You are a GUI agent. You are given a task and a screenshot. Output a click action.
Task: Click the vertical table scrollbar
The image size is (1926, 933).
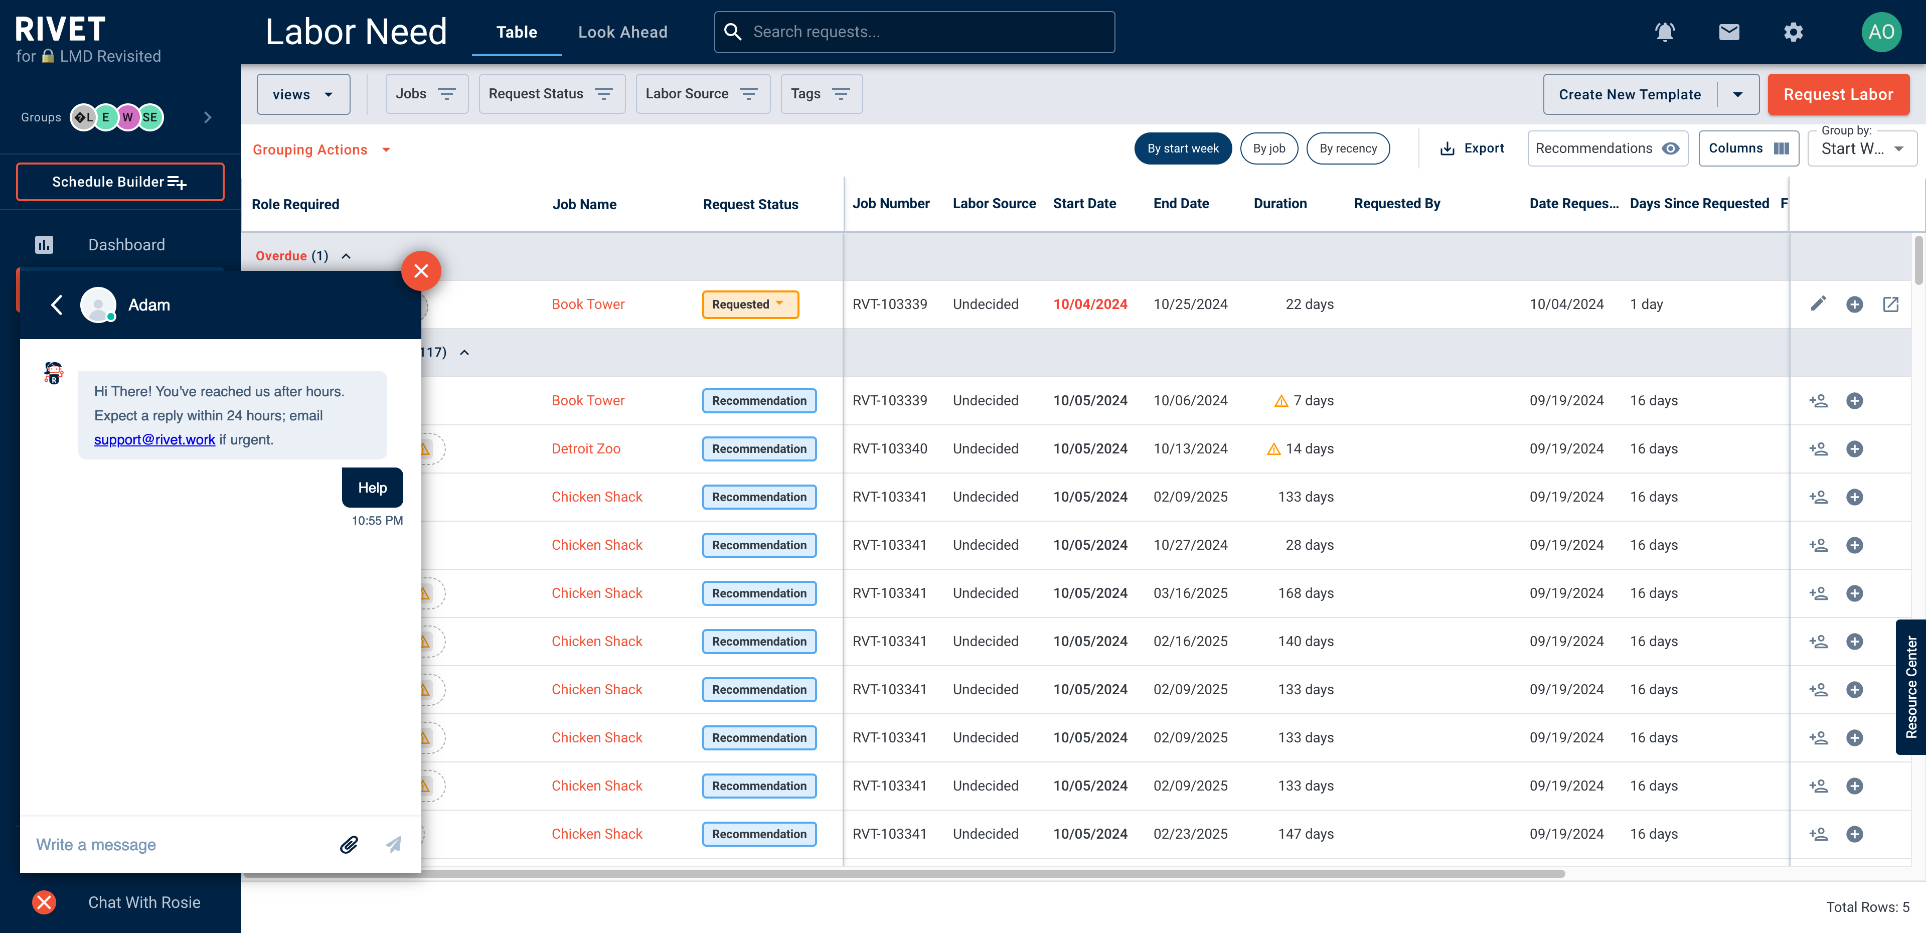coord(1918,259)
